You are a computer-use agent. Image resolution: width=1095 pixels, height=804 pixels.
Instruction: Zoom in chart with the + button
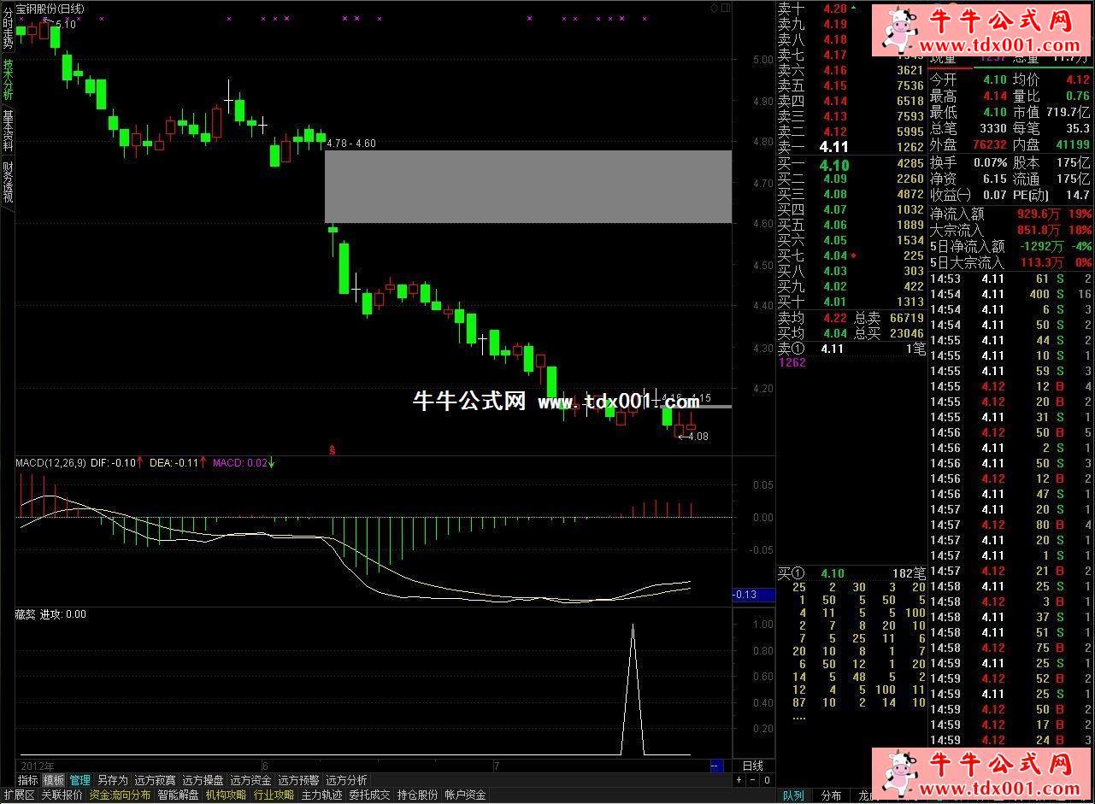pos(739,780)
